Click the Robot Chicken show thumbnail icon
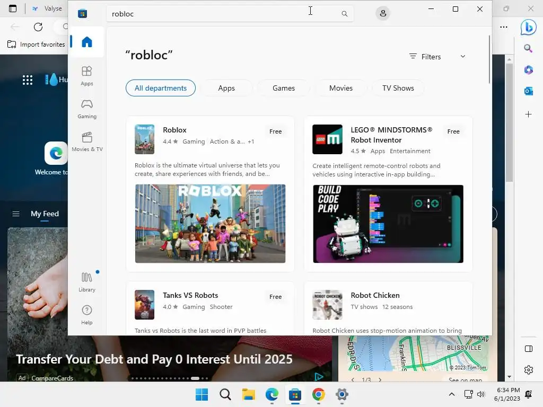 pos(327,305)
